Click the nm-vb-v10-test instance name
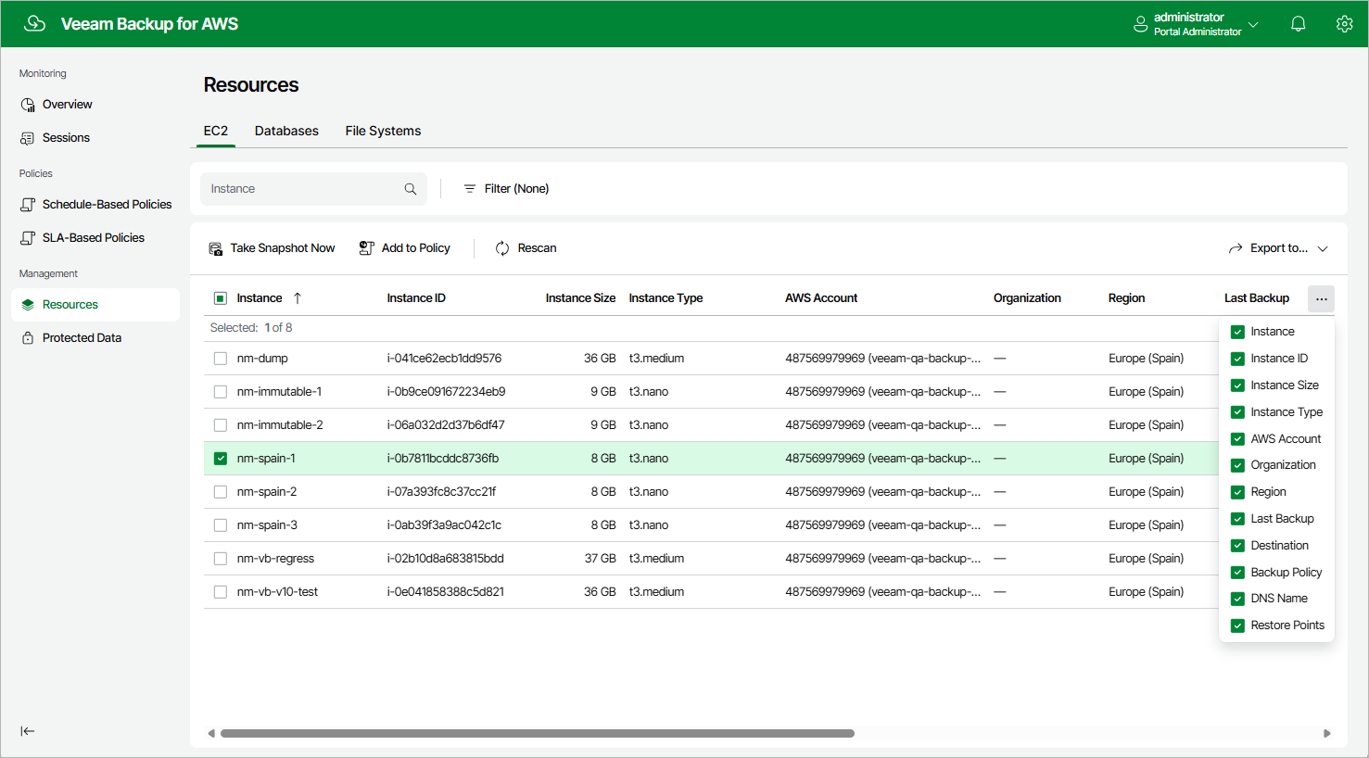This screenshot has height=758, width=1369. pos(277,592)
